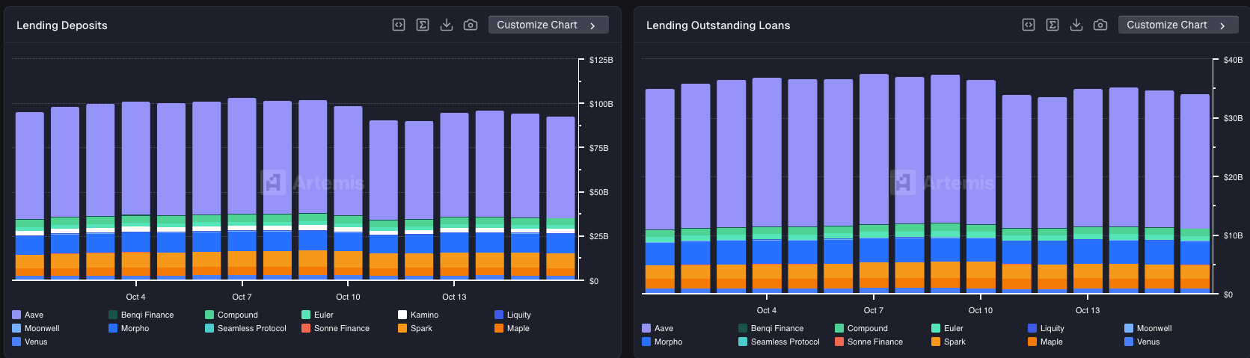Open Customize Chart for Lending Deposits
This screenshot has width=1250, height=358.
(x=548, y=25)
